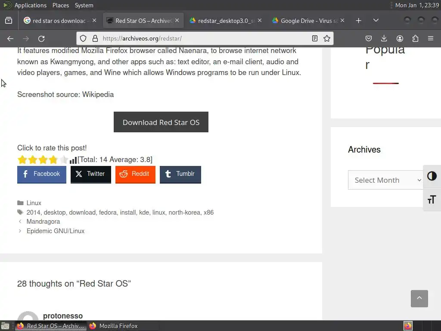Share the post on Reddit
Image resolution: width=441 pixels, height=331 pixels.
click(x=135, y=174)
